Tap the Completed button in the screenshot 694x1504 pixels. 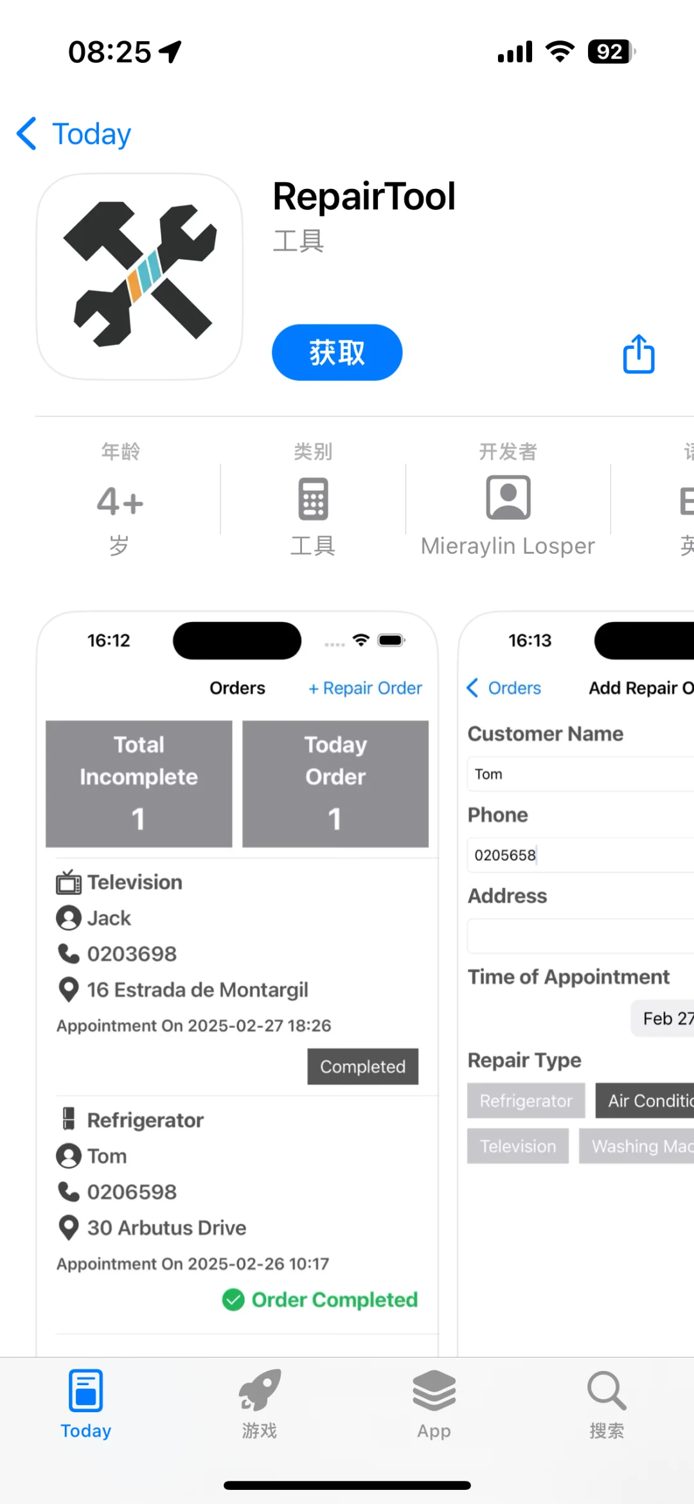tap(362, 1066)
